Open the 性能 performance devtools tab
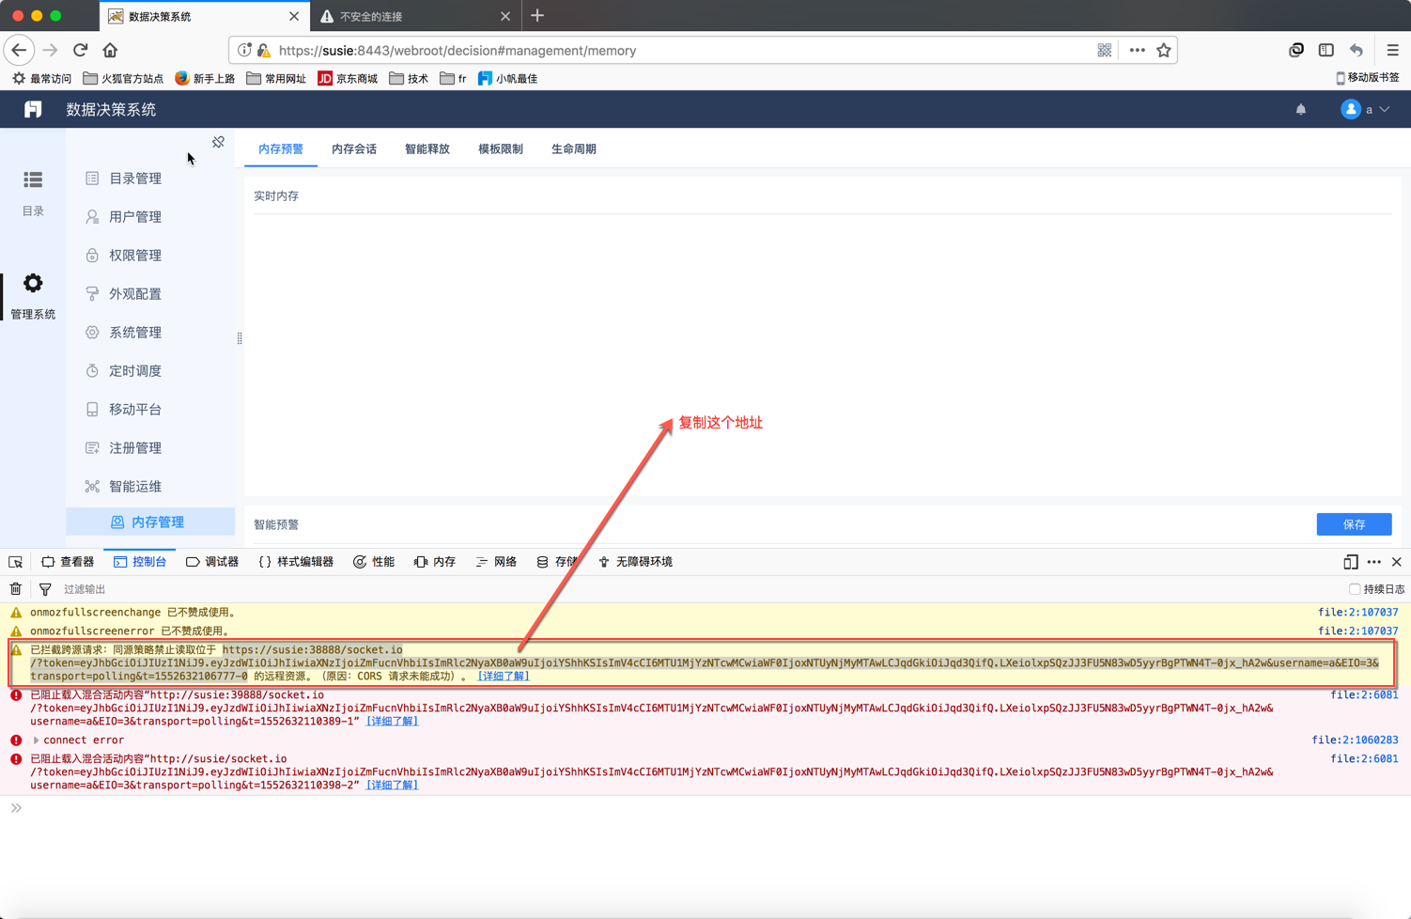The height and width of the screenshot is (919, 1411). (x=374, y=562)
